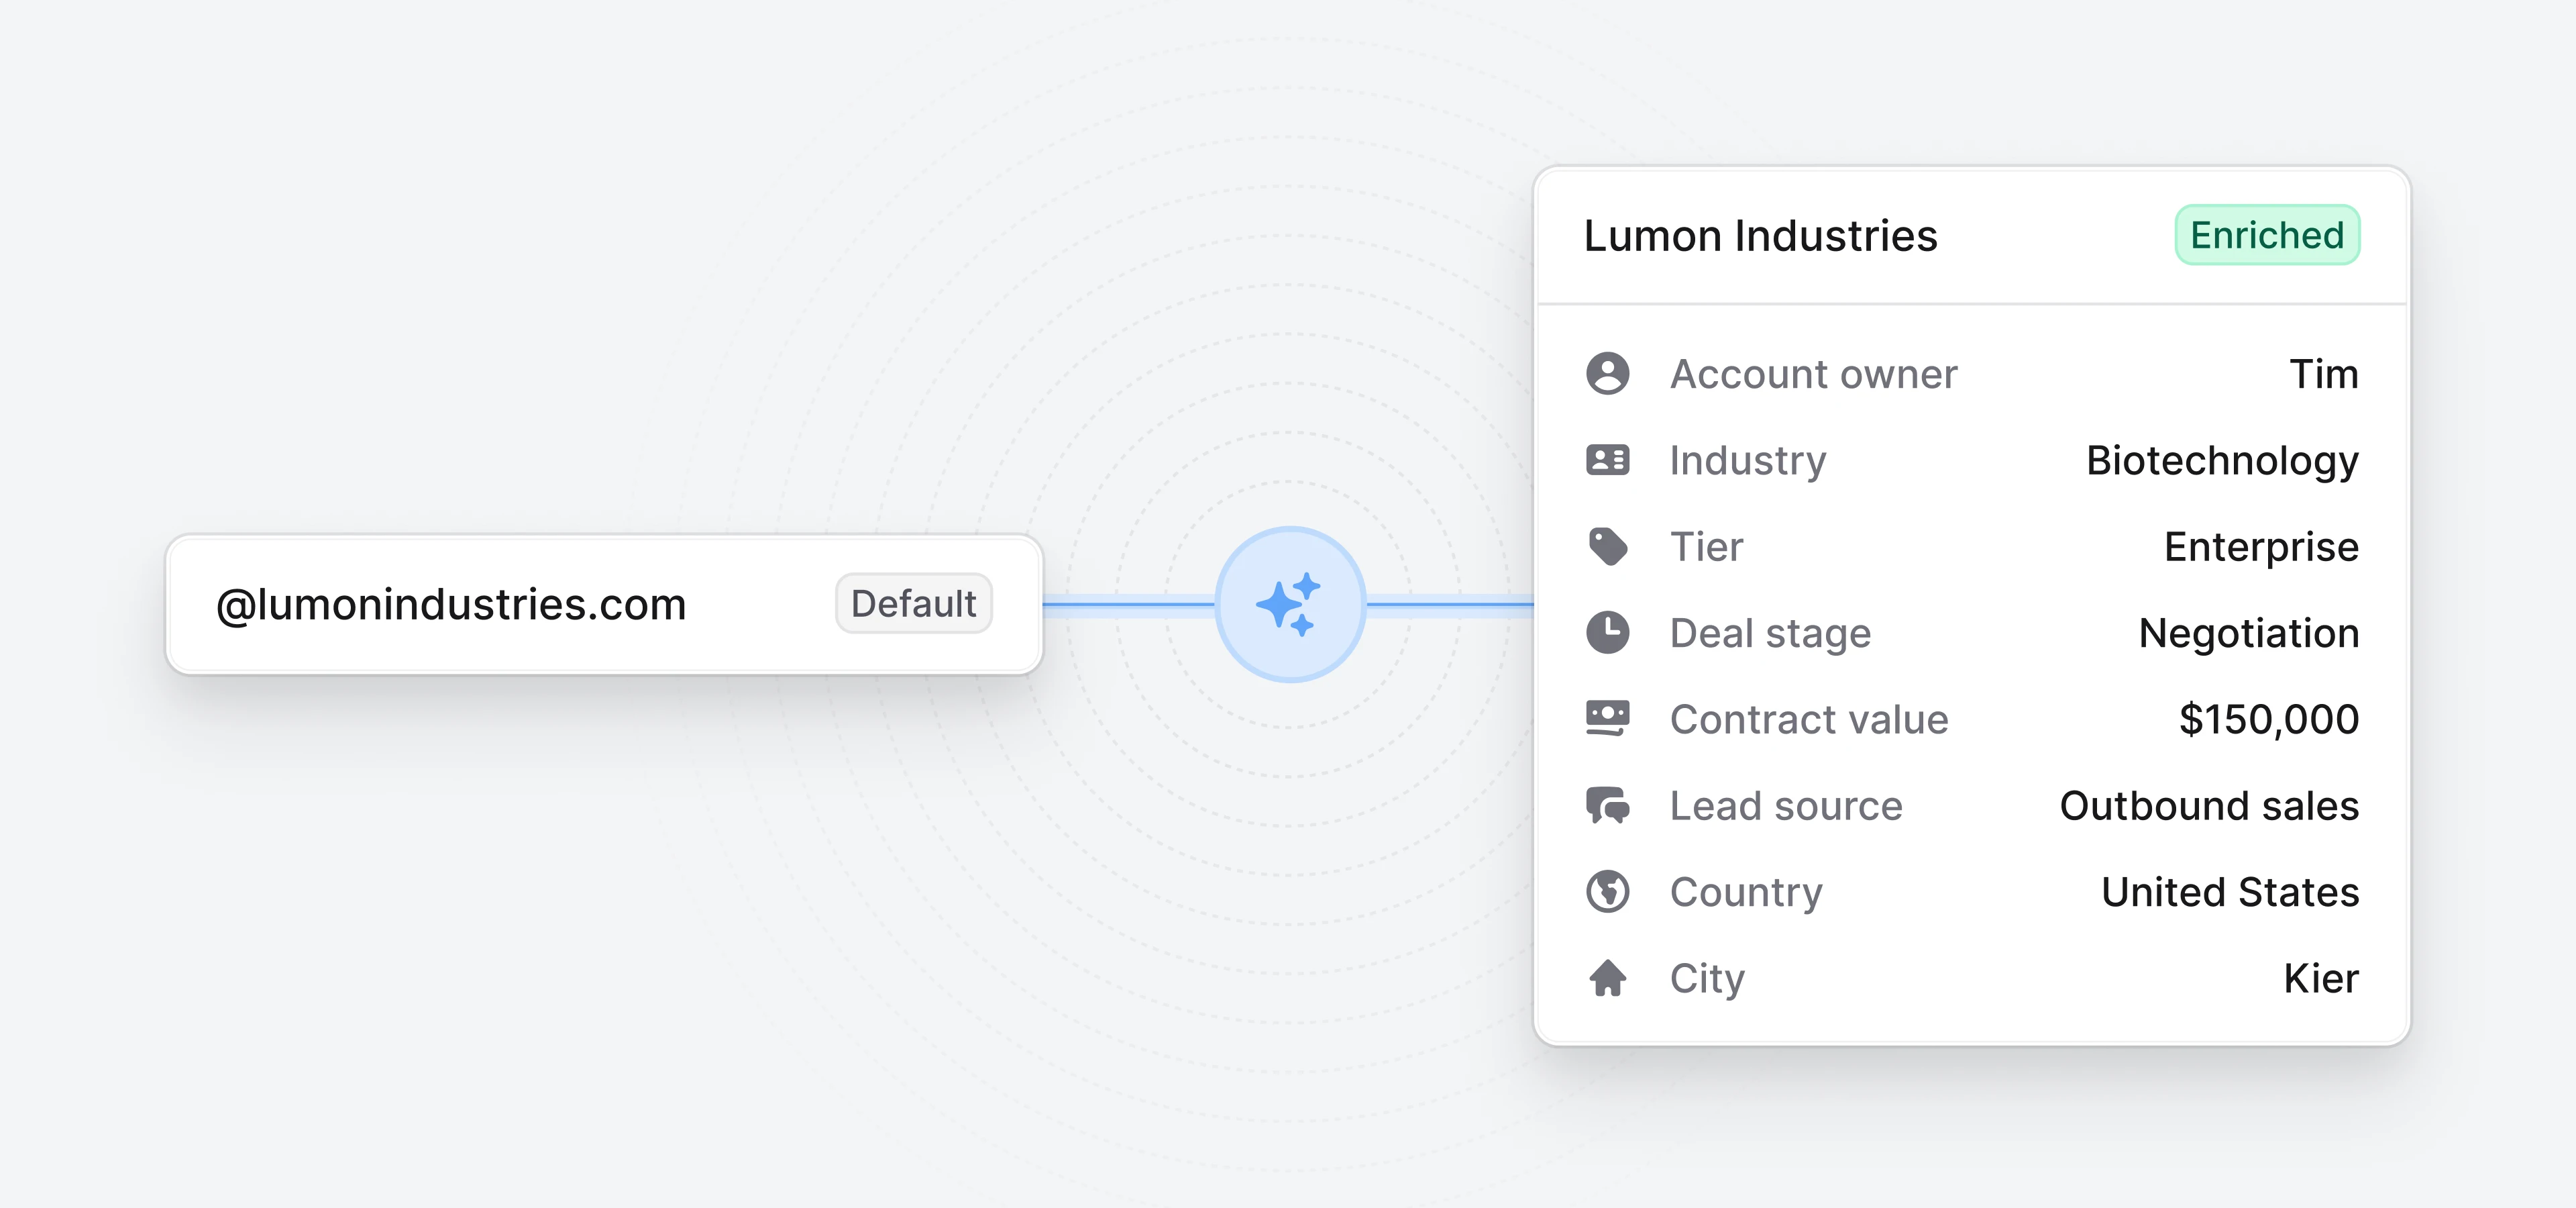Click the Deal stage clock icon

click(1607, 633)
